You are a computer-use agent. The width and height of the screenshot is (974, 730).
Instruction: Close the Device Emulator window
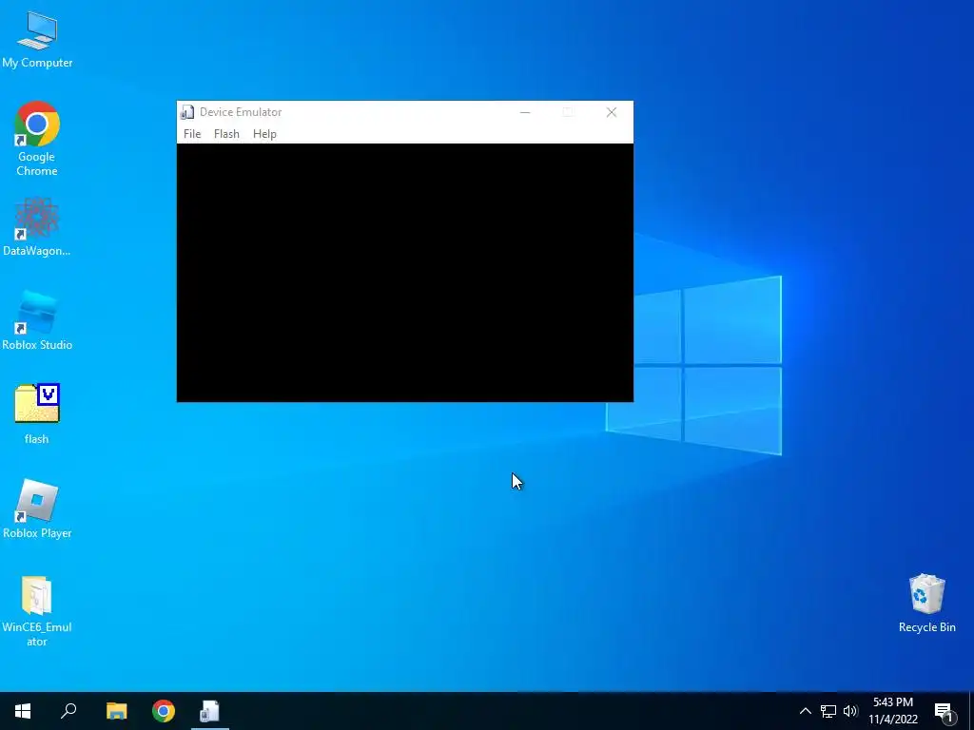(x=612, y=112)
